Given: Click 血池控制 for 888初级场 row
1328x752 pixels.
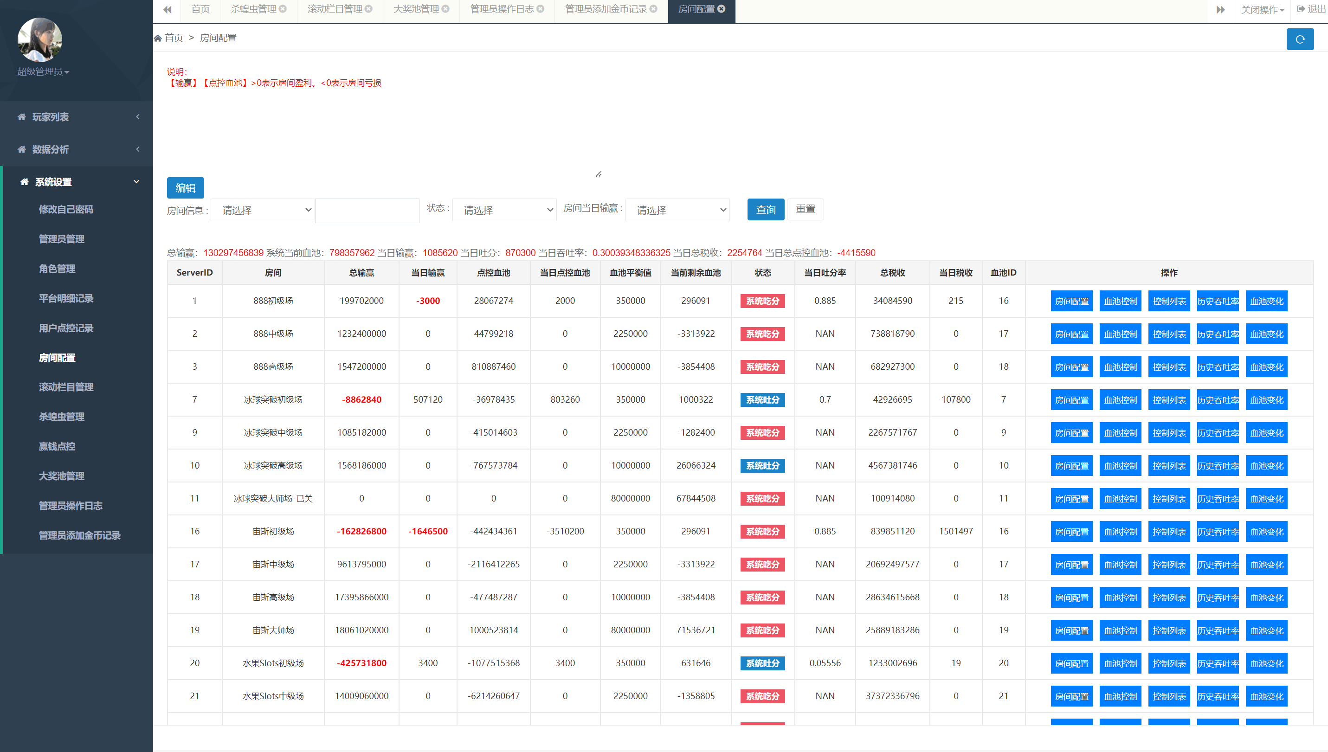Looking at the screenshot, I should pos(1120,301).
